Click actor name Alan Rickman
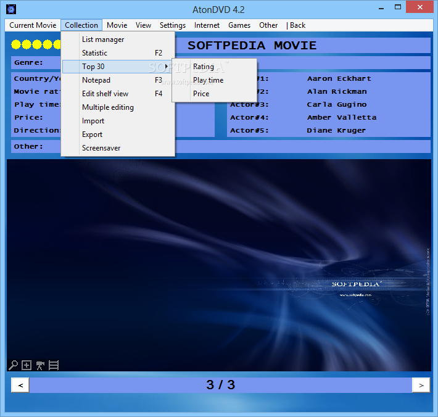 [x=337, y=91]
